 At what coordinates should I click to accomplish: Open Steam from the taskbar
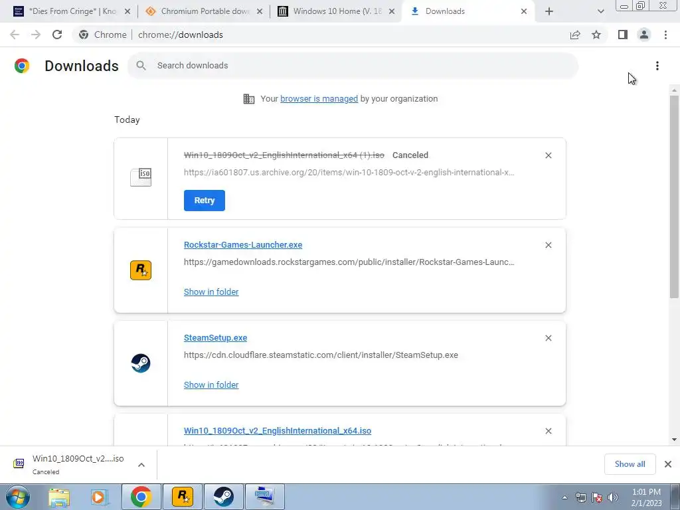[223, 497]
